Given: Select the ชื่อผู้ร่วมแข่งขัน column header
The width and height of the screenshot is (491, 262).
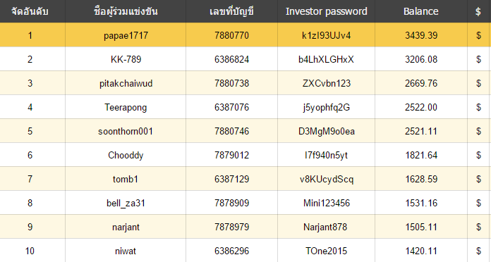Looking at the screenshot, I should [x=126, y=11].
